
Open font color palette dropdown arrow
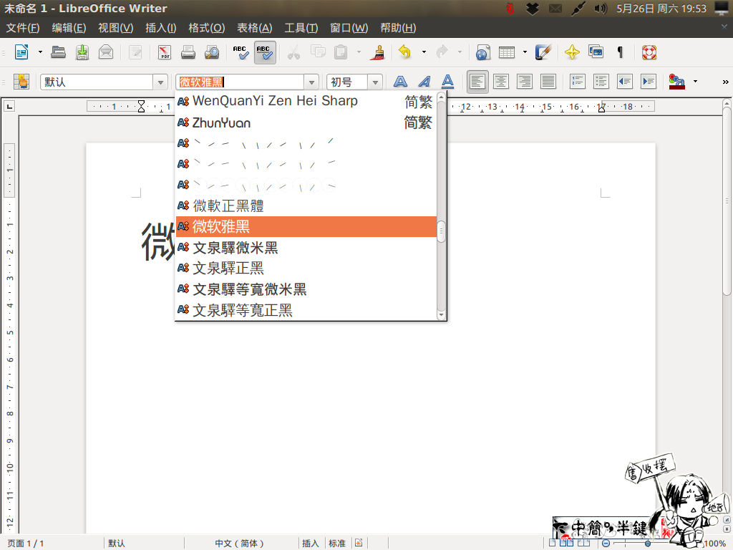(x=695, y=82)
